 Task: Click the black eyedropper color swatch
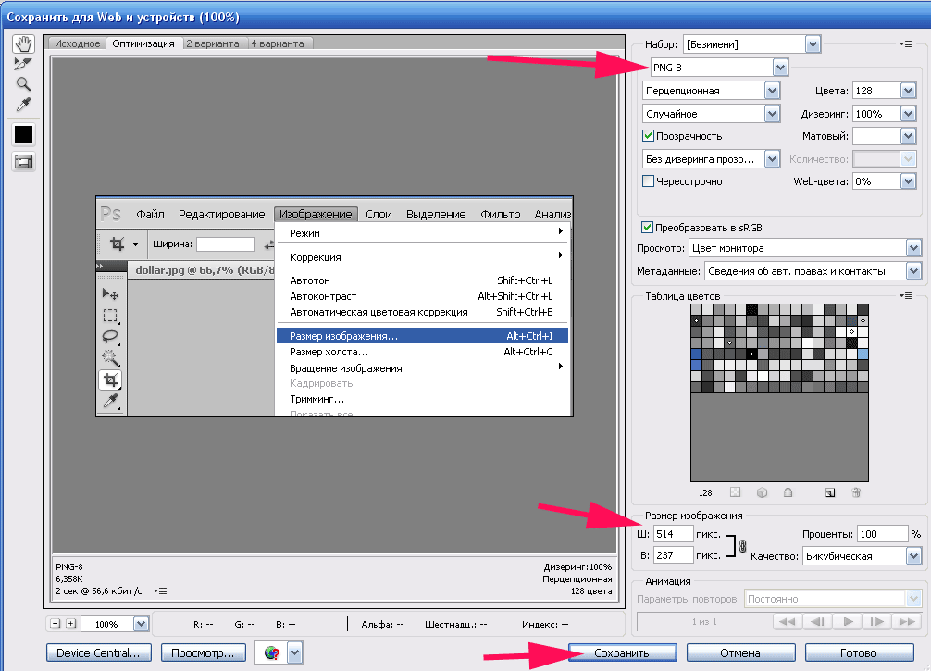tap(23, 134)
